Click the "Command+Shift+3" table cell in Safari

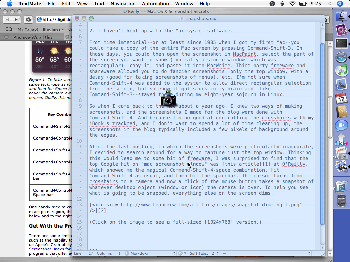pos(52,126)
